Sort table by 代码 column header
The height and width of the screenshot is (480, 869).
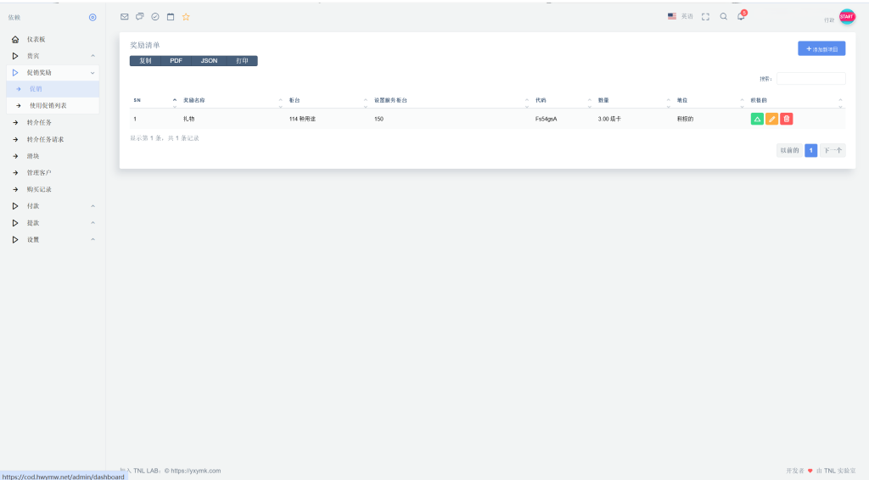(x=541, y=100)
